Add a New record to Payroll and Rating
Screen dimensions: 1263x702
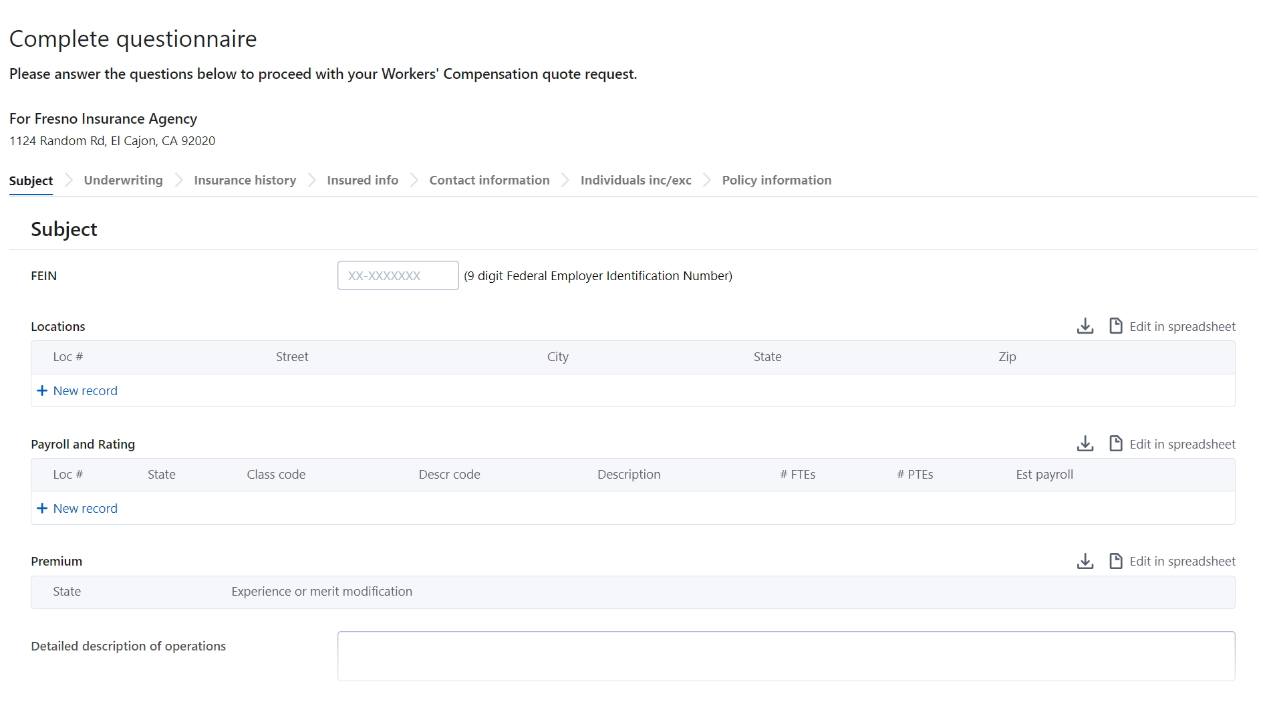coord(85,508)
